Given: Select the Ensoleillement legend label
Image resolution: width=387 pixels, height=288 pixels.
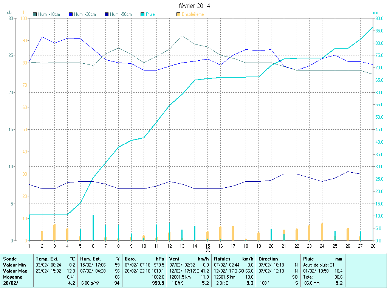Looking at the screenshot, I should click(x=193, y=14).
